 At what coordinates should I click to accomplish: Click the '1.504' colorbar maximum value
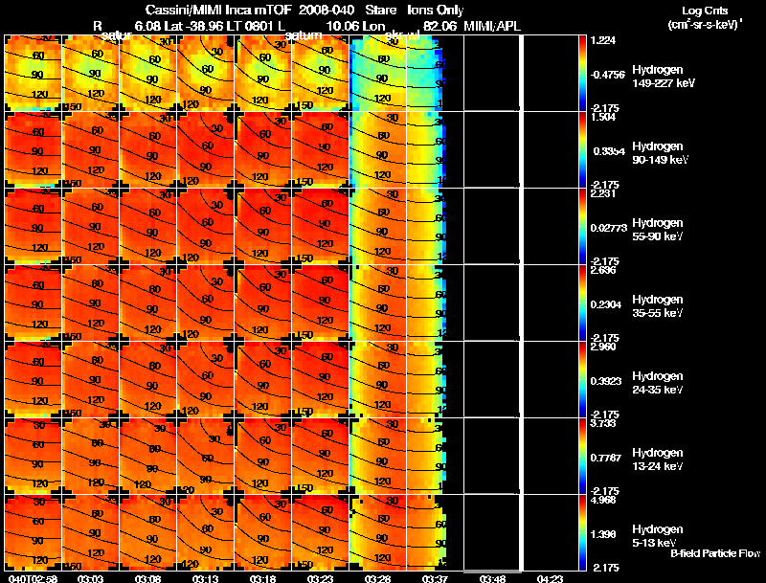[603, 117]
